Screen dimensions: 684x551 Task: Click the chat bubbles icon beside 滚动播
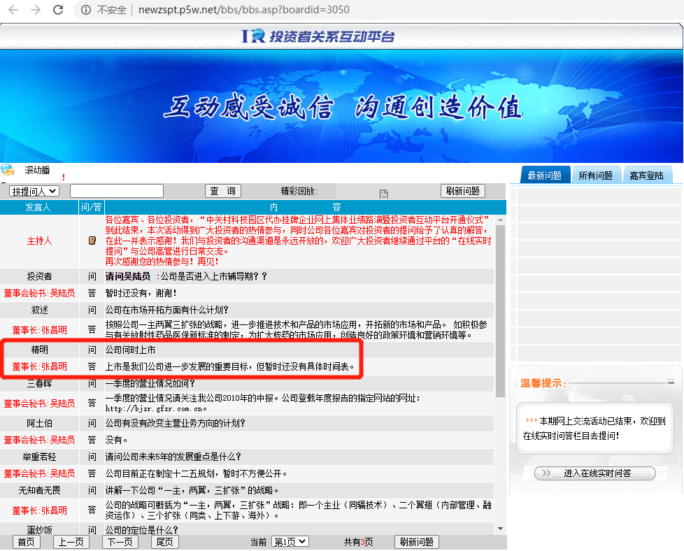point(8,170)
